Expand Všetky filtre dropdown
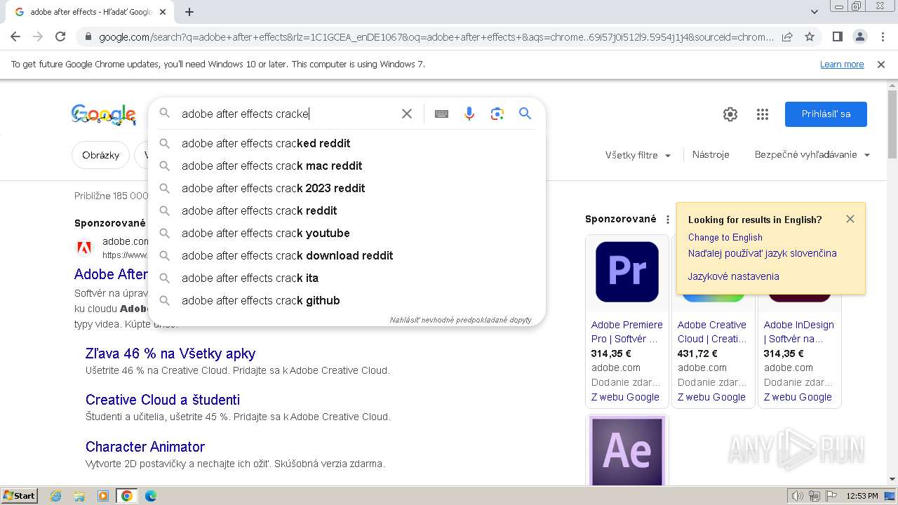Screen dimensions: 898x505 coord(638,155)
